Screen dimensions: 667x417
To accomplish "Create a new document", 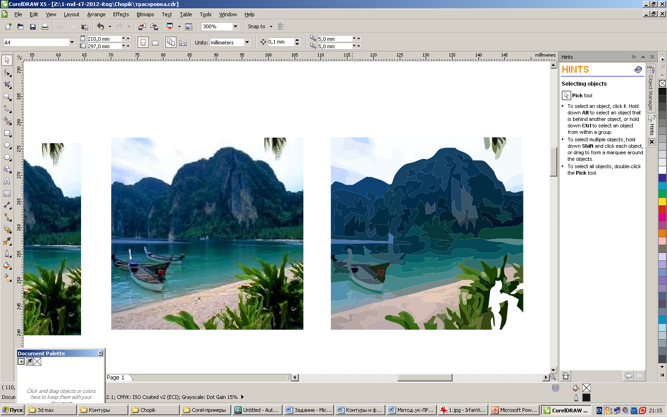I will tap(8, 26).
